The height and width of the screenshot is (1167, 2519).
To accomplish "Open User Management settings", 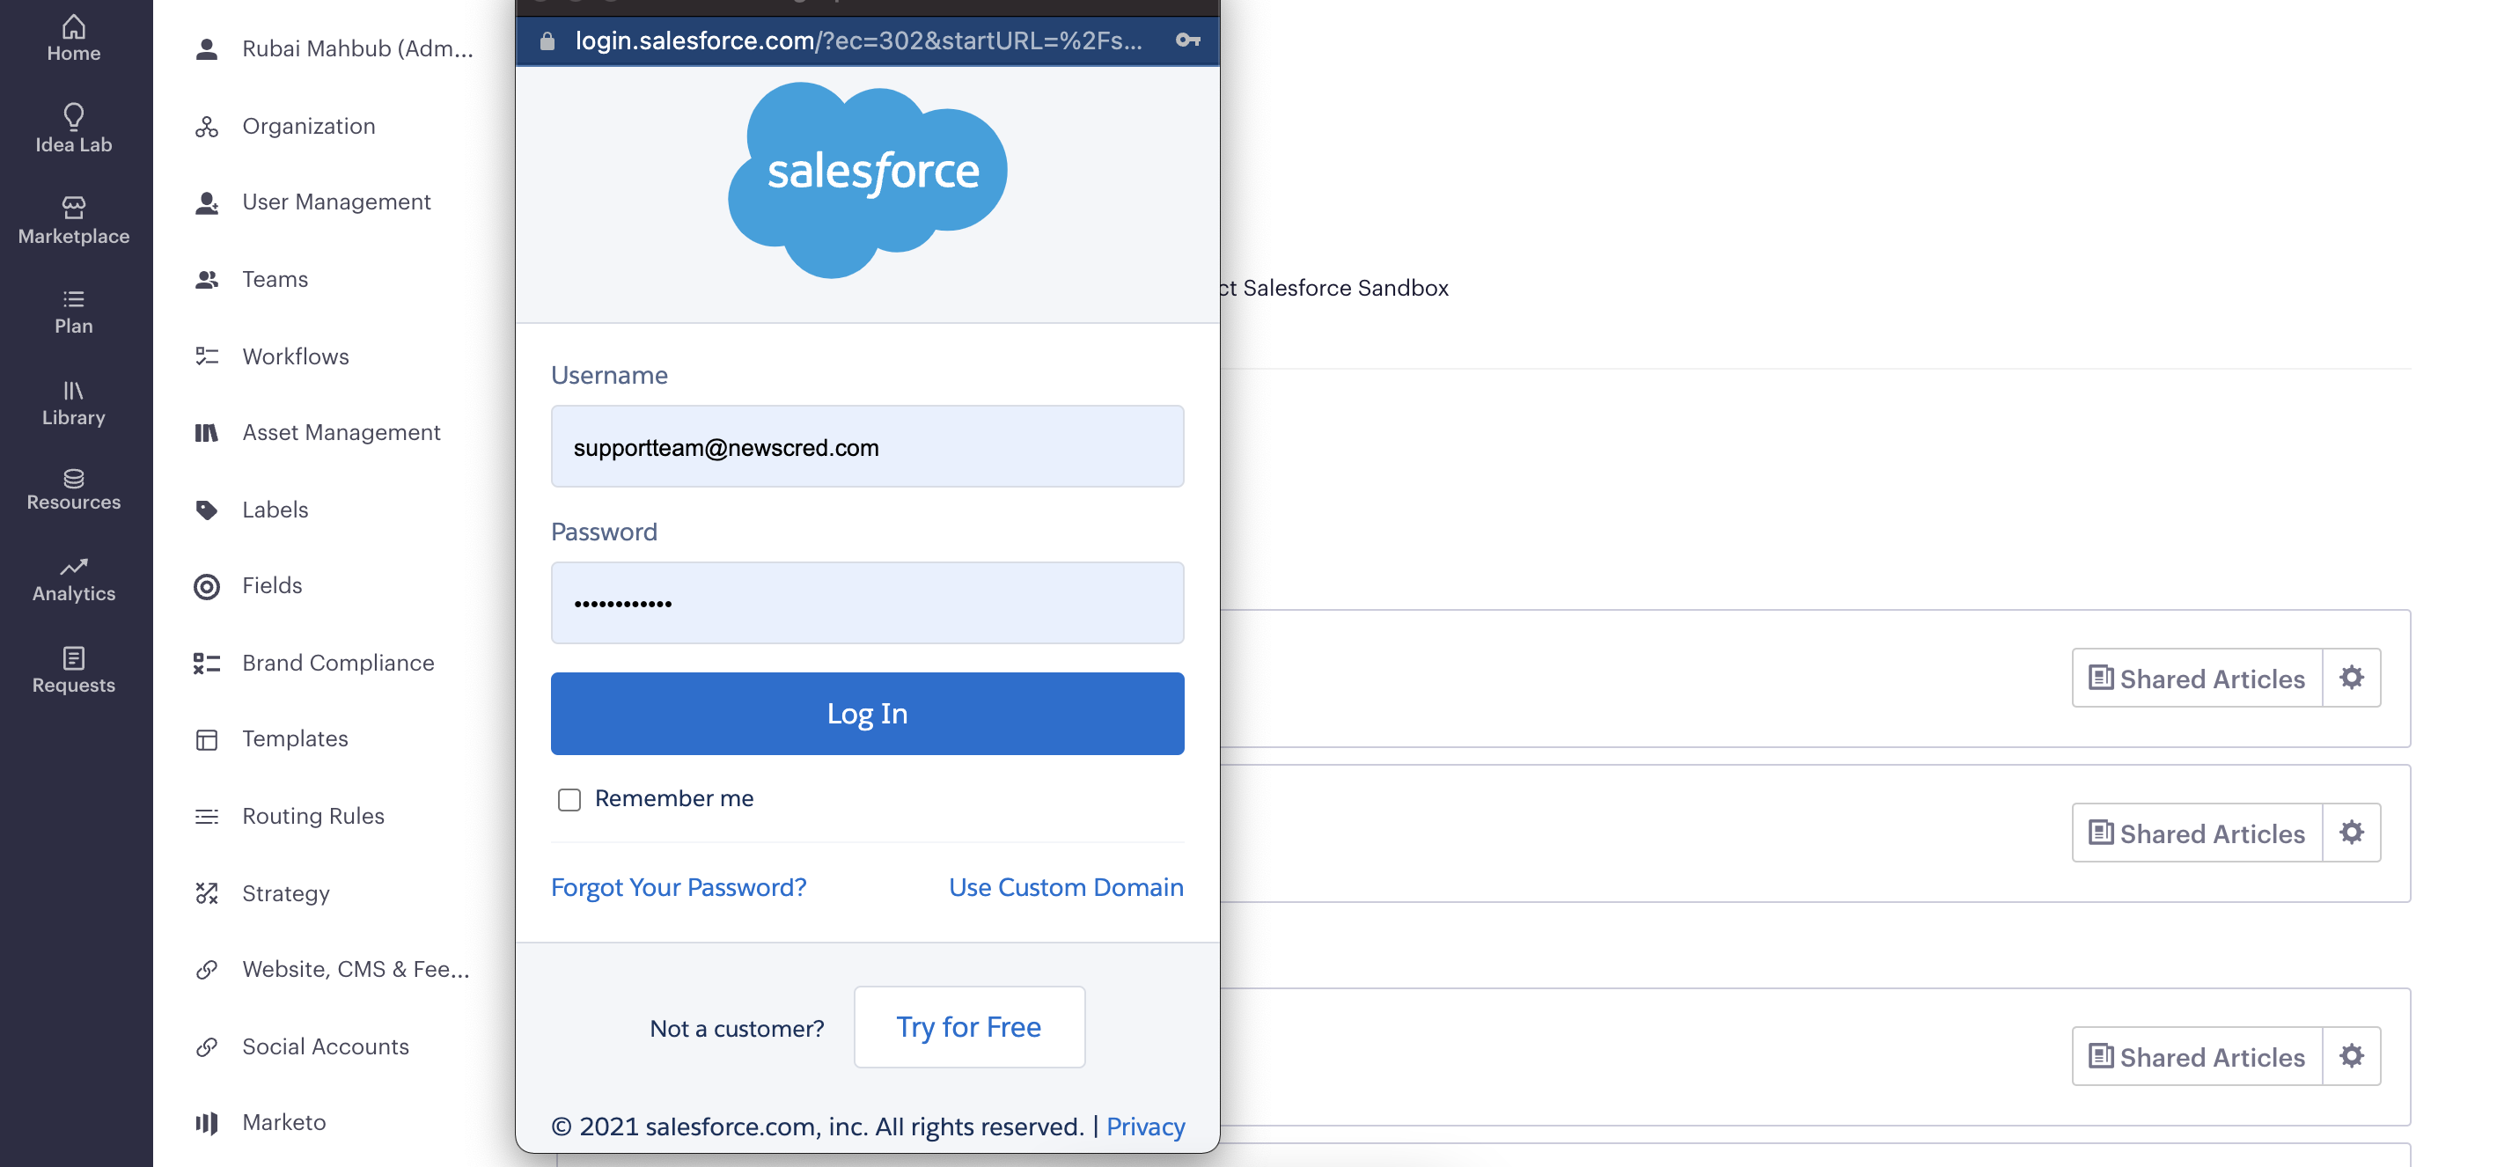I will 334,202.
